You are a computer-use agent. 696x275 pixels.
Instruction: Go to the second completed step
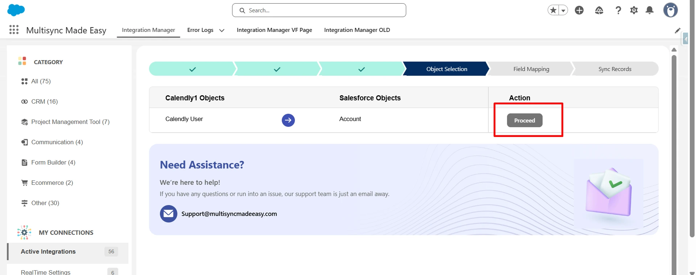click(277, 69)
